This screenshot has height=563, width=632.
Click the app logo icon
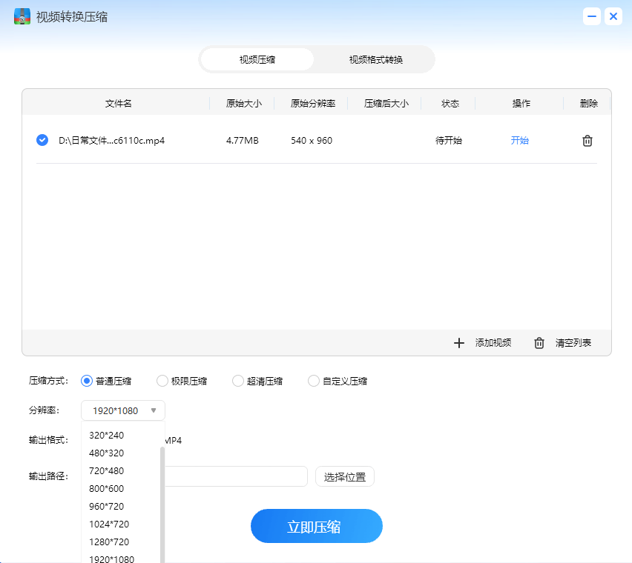tap(22, 16)
